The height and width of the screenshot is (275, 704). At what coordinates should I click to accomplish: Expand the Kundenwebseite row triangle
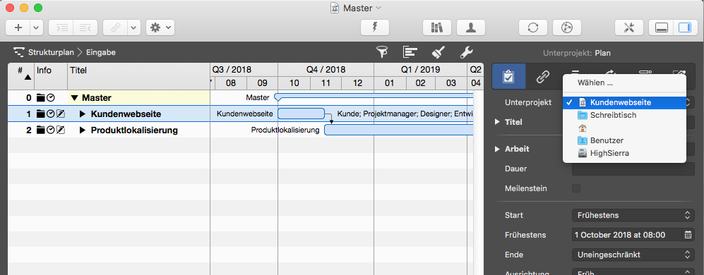[82, 114]
